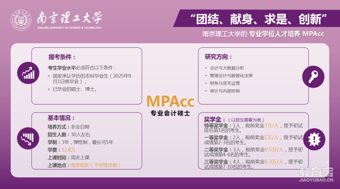Click the key icon beside 研究方向
The height and width of the screenshot is (189, 340).
point(313,77)
